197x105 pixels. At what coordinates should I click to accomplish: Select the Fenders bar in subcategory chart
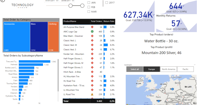[21, 87]
